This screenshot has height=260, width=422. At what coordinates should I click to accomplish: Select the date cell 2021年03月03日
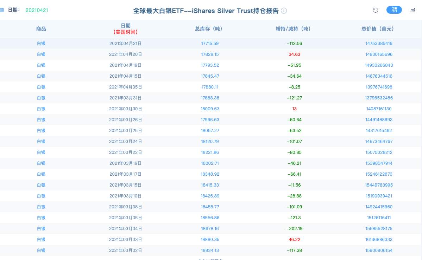[125, 239]
